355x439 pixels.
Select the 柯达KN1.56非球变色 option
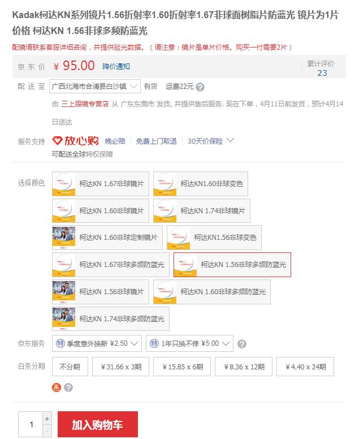coord(214,238)
